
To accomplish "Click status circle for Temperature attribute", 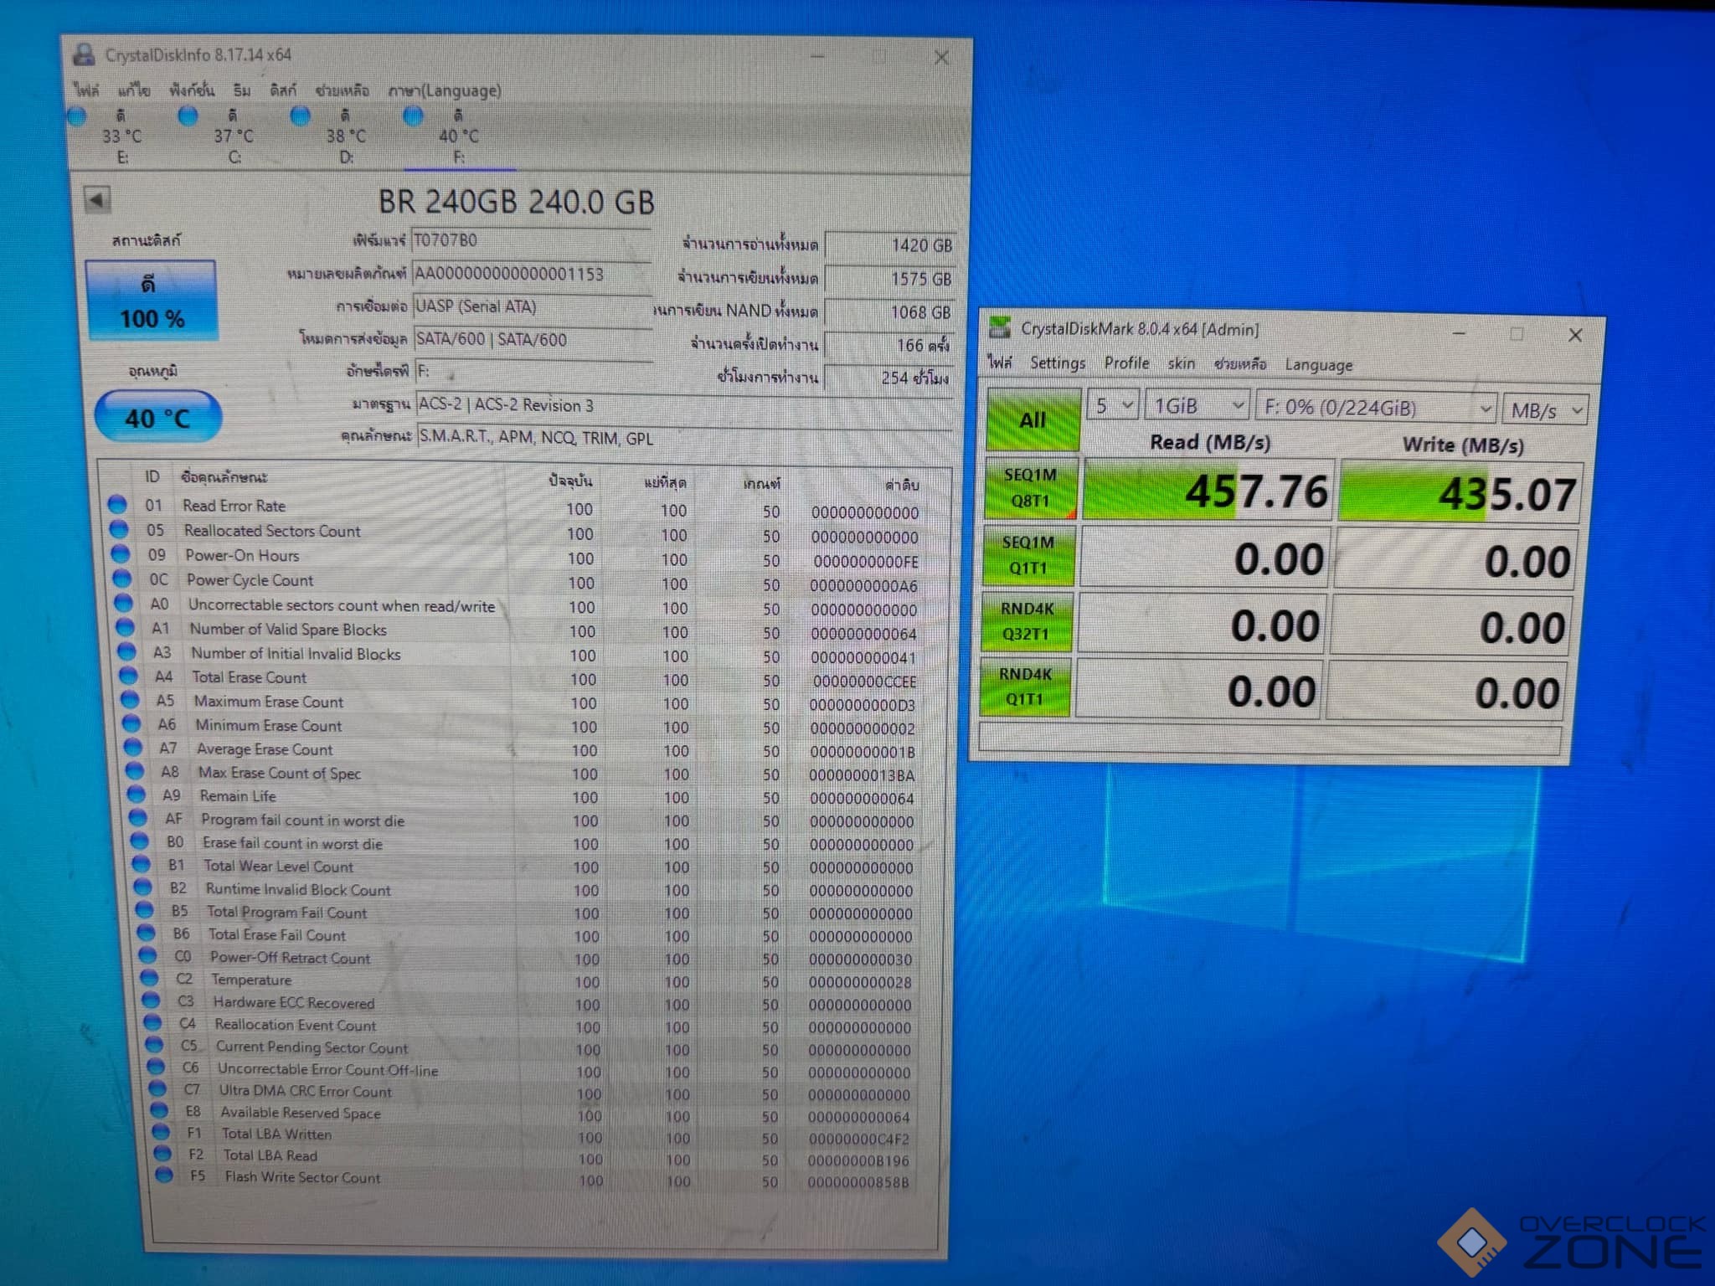I will click(150, 978).
